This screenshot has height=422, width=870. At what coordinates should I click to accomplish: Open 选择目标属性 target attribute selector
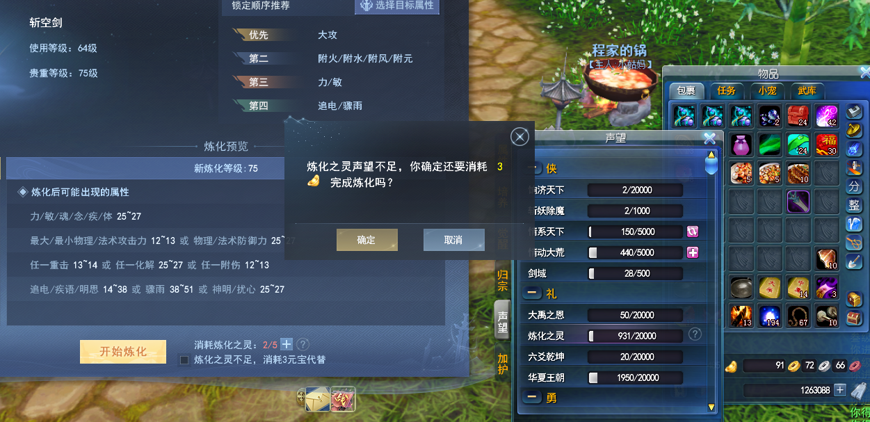(x=397, y=6)
